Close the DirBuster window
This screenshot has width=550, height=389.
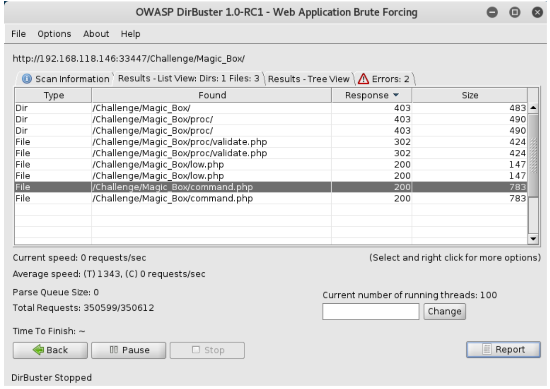click(x=537, y=12)
